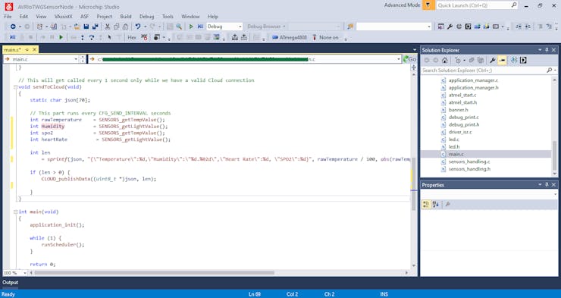Start Without Debugging green outline arrow

click(191, 27)
